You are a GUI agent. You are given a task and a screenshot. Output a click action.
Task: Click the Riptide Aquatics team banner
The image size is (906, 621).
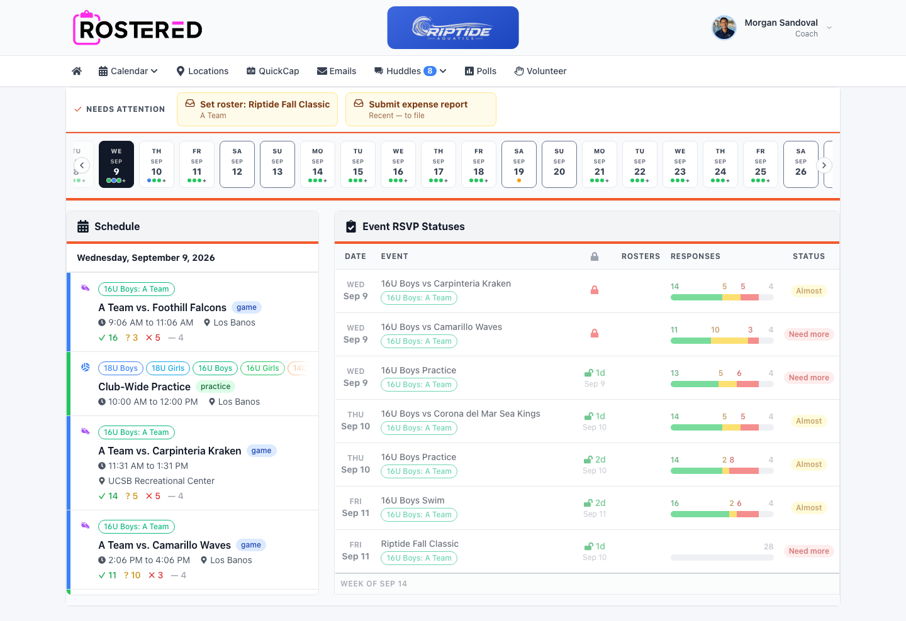click(453, 28)
